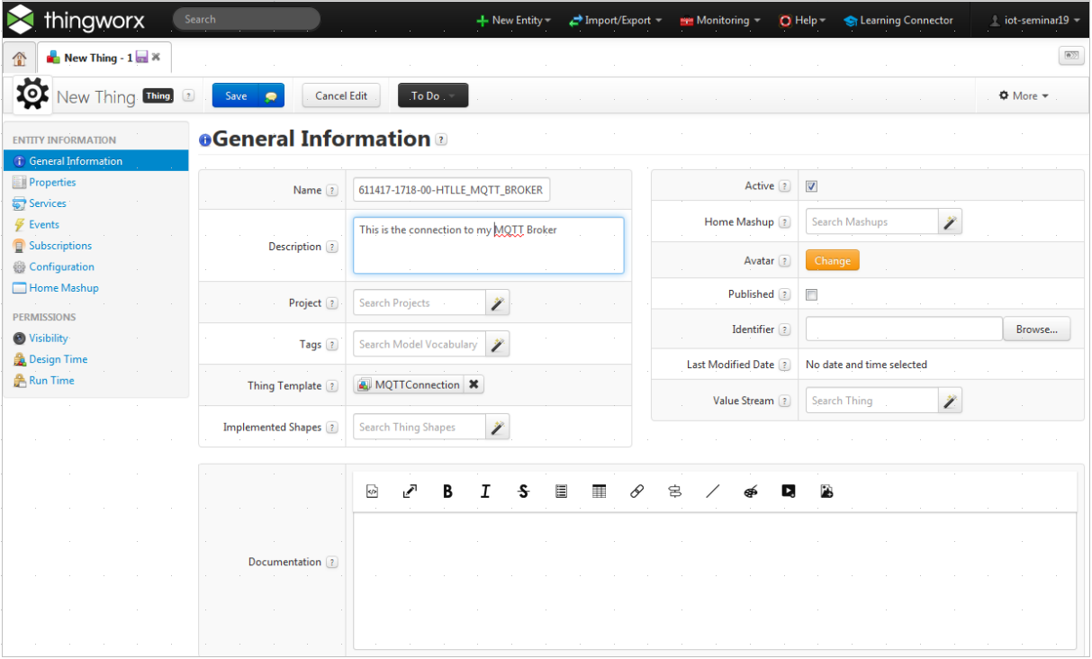The height and width of the screenshot is (659, 1092).
Task: Open the Monitoring dropdown menu
Action: point(720,20)
